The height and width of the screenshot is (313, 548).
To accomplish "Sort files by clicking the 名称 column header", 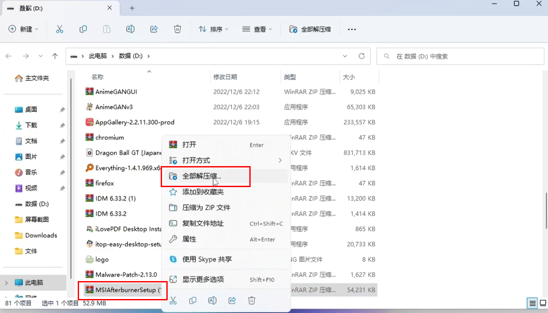I will pyautogui.click(x=97, y=77).
